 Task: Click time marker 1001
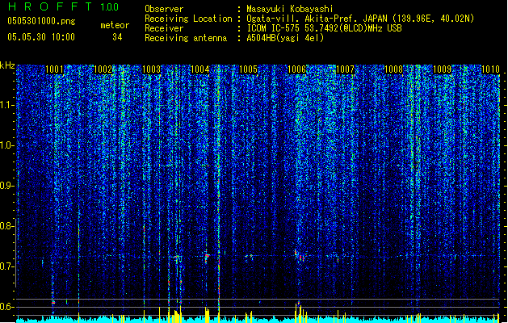coord(54,69)
